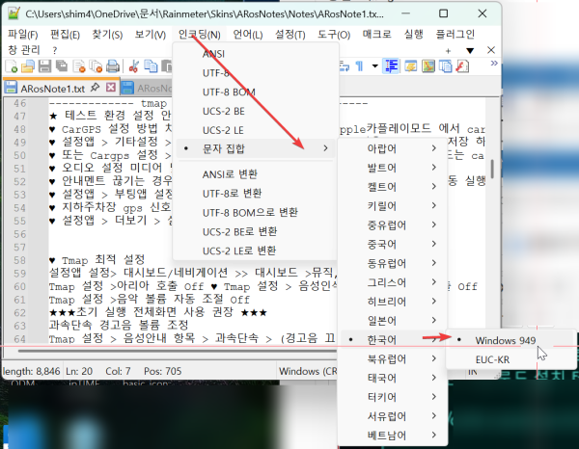Print the document with printer icon
The width and height of the screenshot is (579, 449).
[x=113, y=66]
